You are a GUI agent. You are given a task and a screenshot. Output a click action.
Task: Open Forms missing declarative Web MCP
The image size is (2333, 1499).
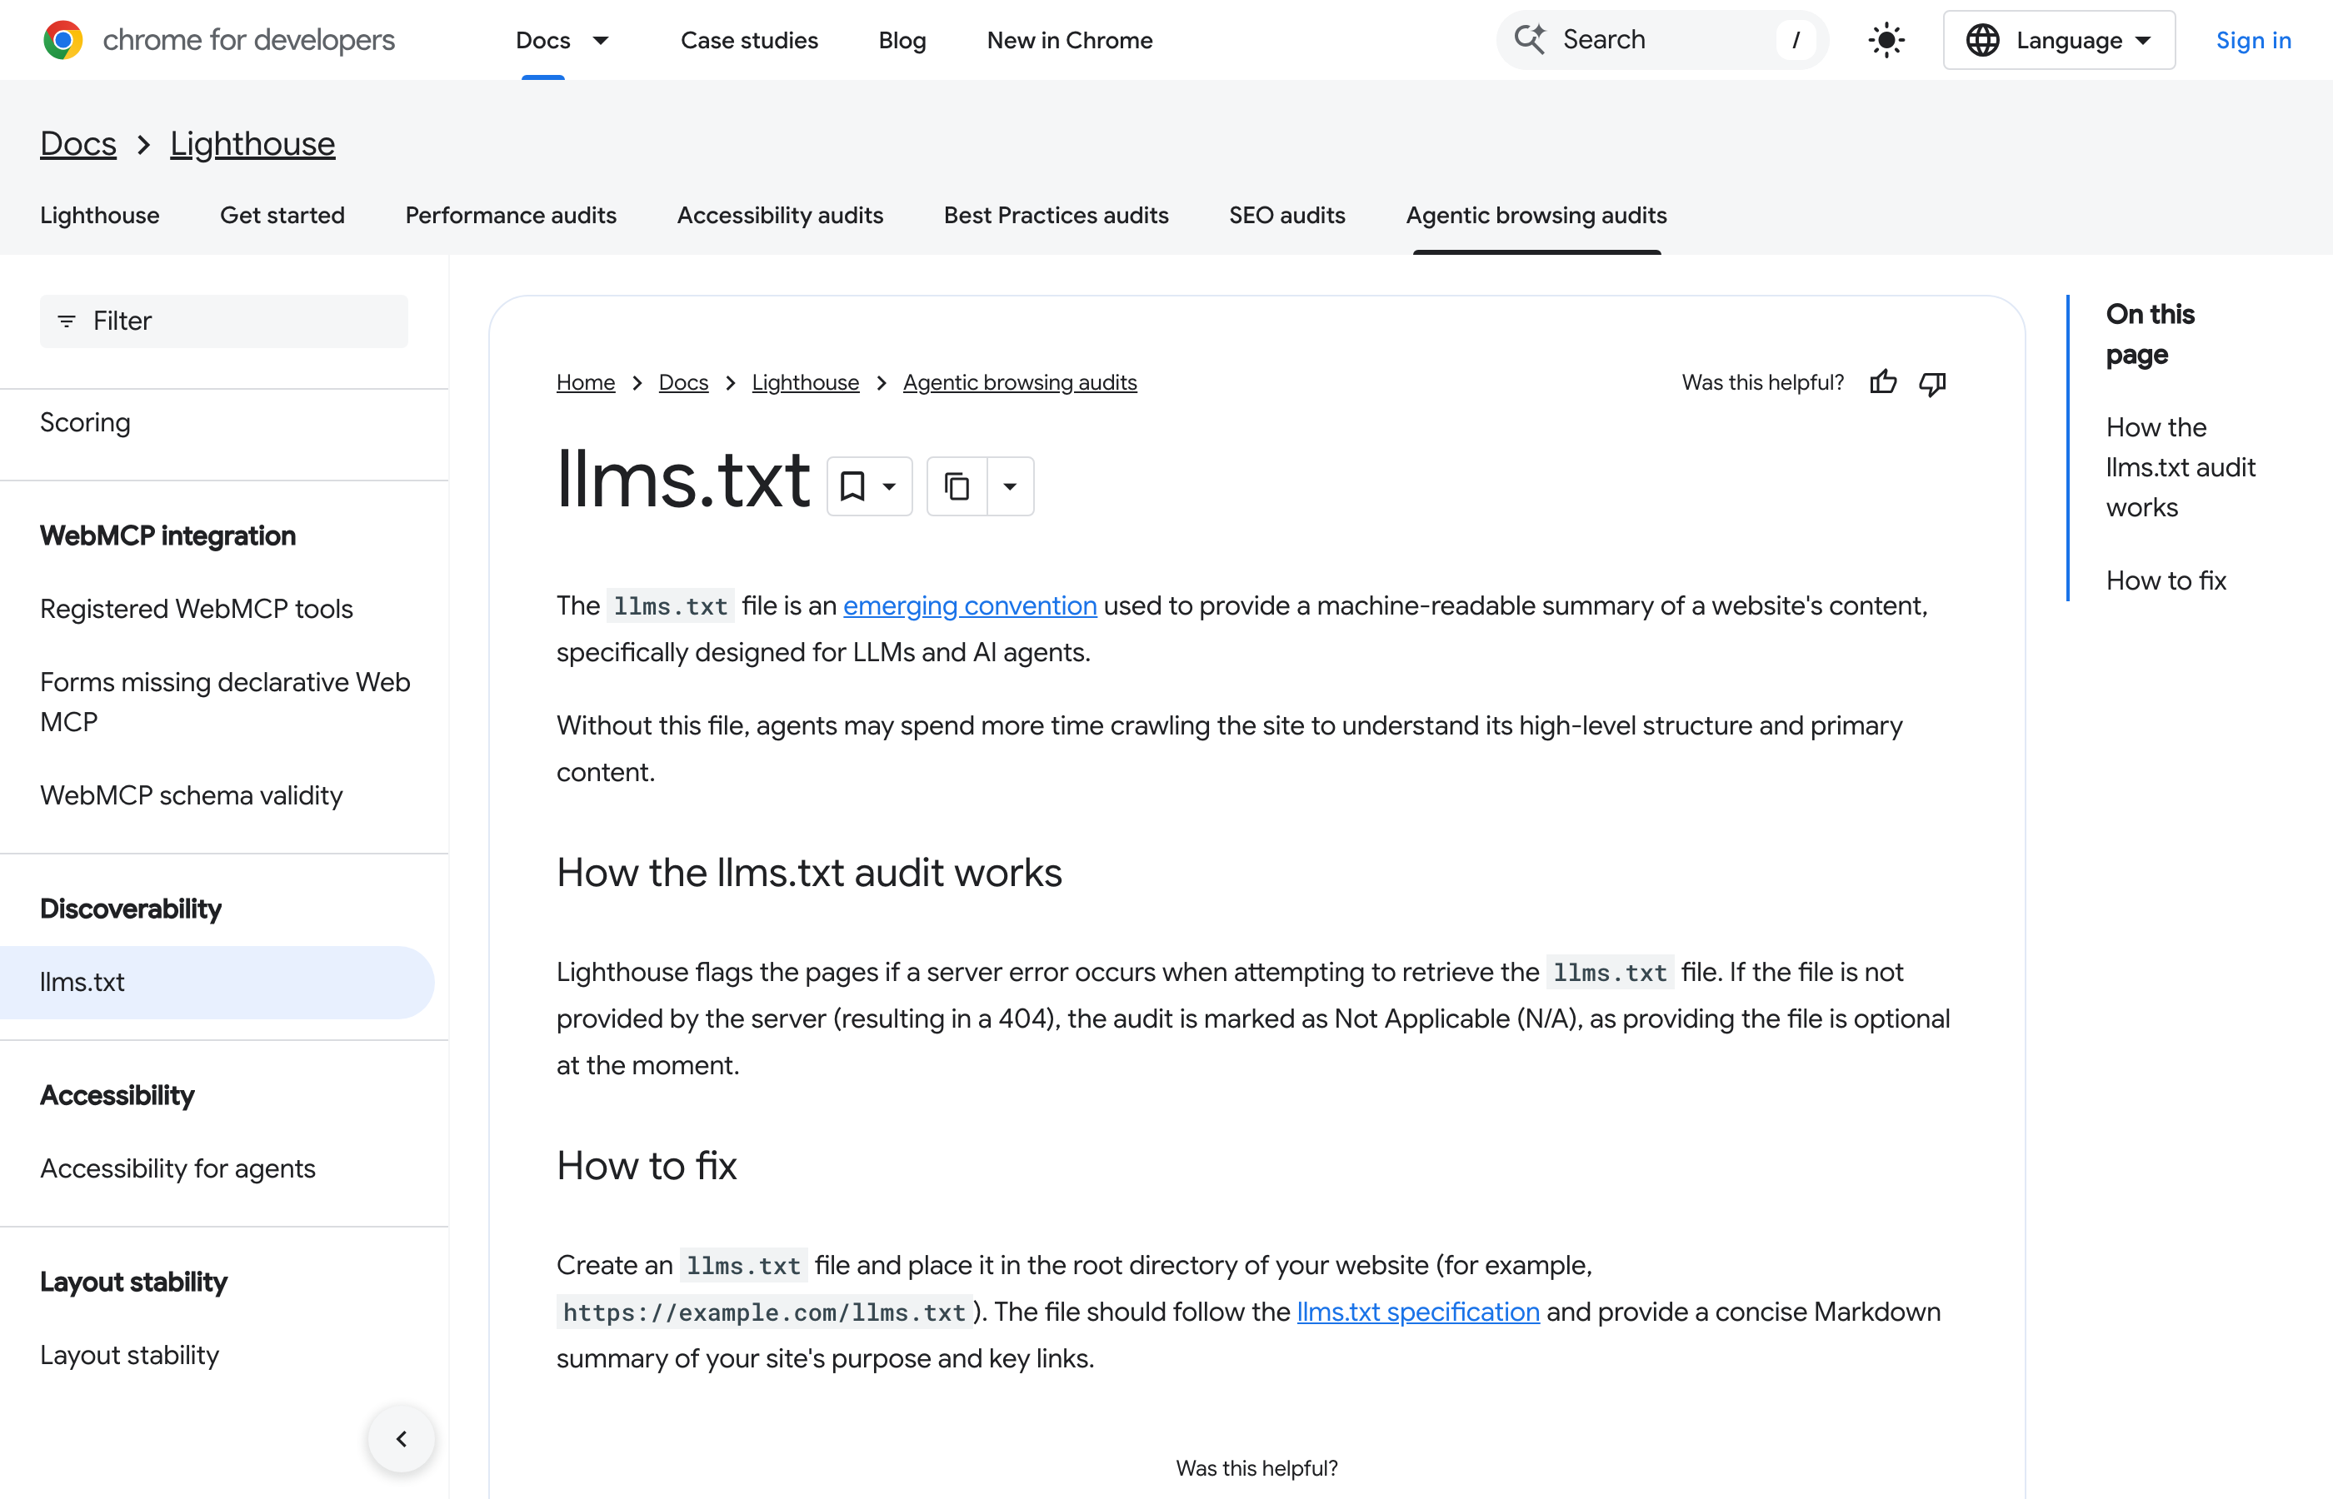[225, 702]
